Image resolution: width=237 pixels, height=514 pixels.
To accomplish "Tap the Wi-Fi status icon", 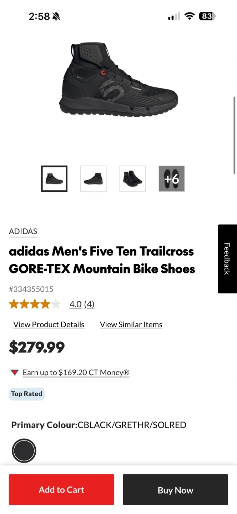I will [190, 16].
